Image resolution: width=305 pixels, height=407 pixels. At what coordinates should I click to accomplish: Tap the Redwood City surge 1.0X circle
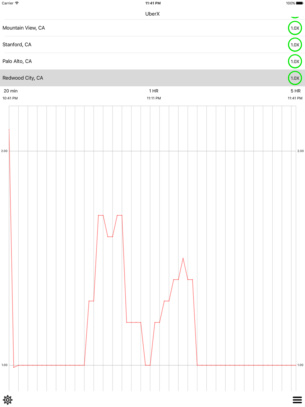[295, 78]
